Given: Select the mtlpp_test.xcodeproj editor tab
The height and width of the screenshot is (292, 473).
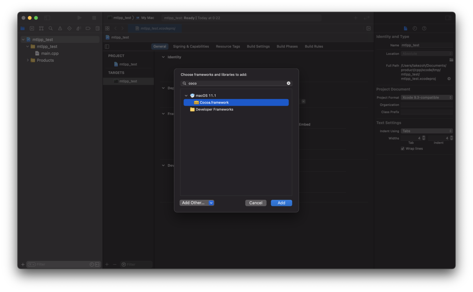Looking at the screenshot, I should pos(155,28).
